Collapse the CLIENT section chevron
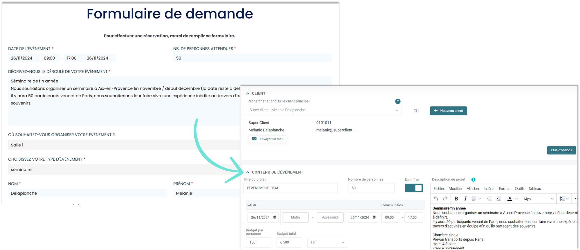Screen dimensions: 580x250 click(x=248, y=93)
